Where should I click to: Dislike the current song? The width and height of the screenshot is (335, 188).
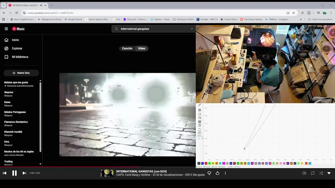[209, 173]
